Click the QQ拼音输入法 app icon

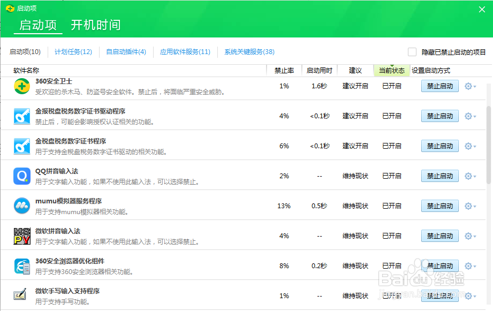(x=22, y=176)
